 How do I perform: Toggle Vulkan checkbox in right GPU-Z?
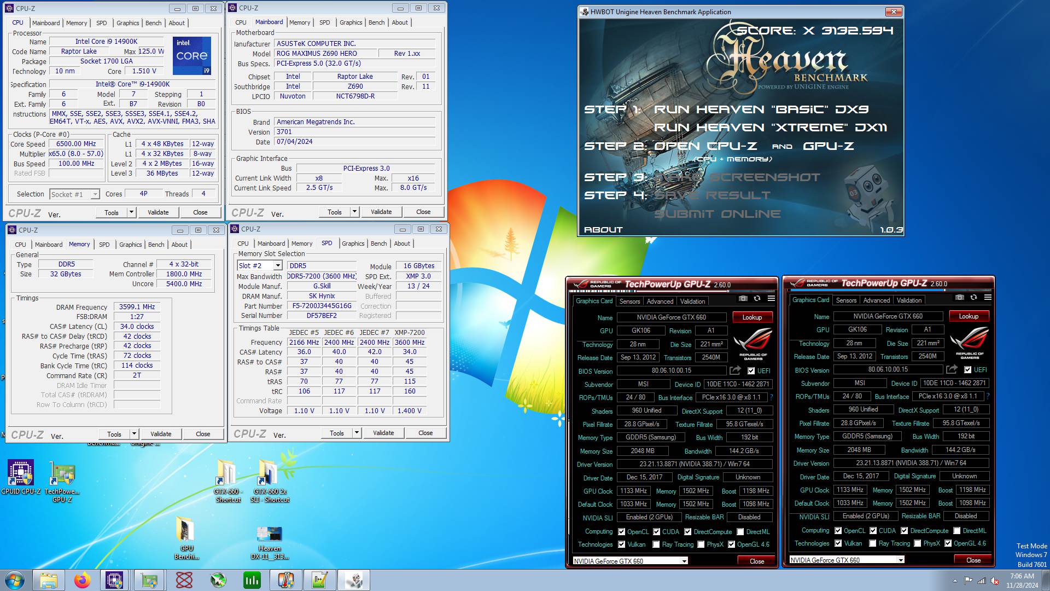(838, 543)
